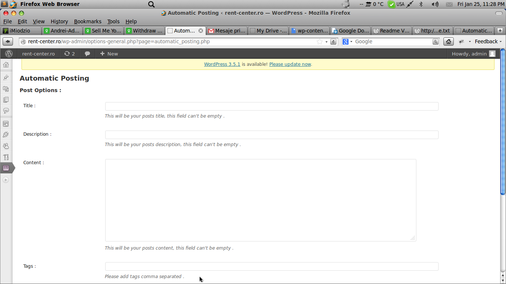Open the Feedback dropdown in toolbar

point(488,41)
